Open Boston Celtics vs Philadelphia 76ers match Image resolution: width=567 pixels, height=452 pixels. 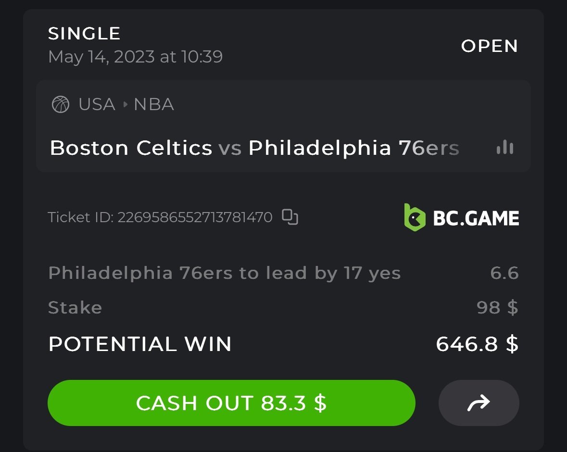pyautogui.click(x=254, y=148)
